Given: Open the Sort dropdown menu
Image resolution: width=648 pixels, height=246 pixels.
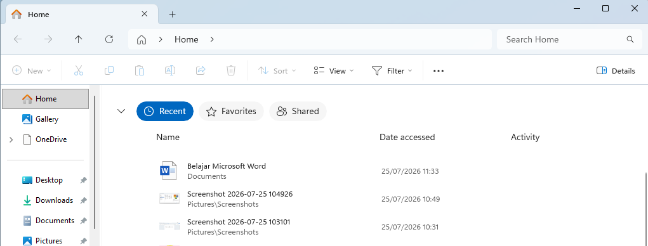Looking at the screenshot, I should point(277,70).
